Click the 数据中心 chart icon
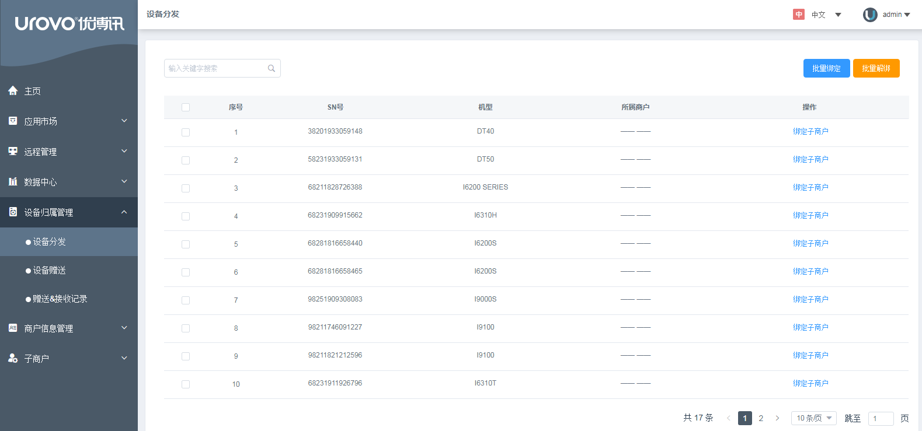 pyautogui.click(x=13, y=181)
